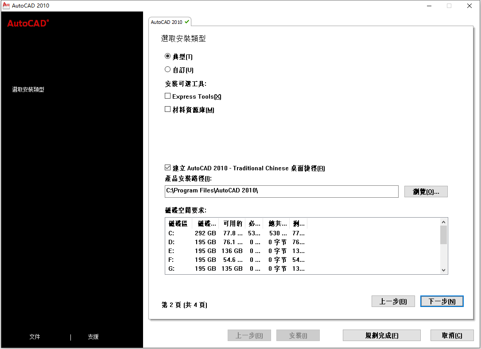The width and height of the screenshot is (481, 349).
Task: Enable the 材料資源庫(M) checkbox
Action: coord(167,109)
